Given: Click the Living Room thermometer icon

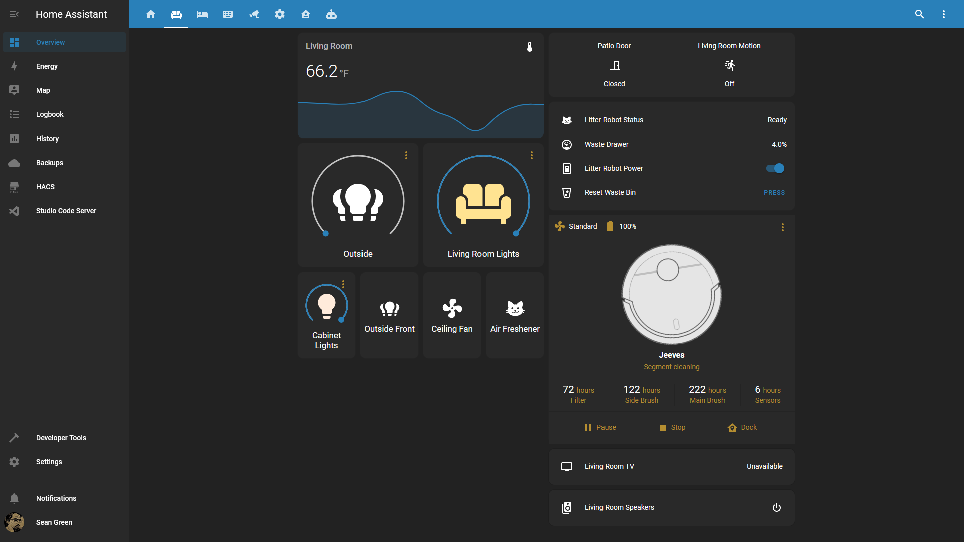Looking at the screenshot, I should tap(530, 47).
